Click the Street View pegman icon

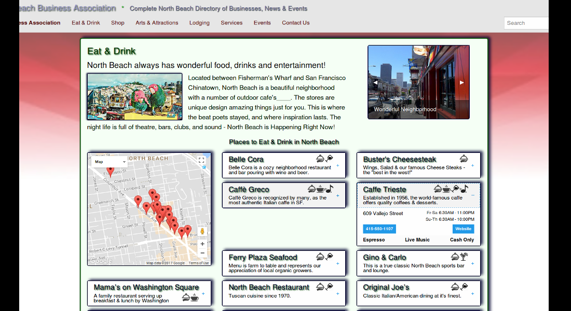point(202,232)
